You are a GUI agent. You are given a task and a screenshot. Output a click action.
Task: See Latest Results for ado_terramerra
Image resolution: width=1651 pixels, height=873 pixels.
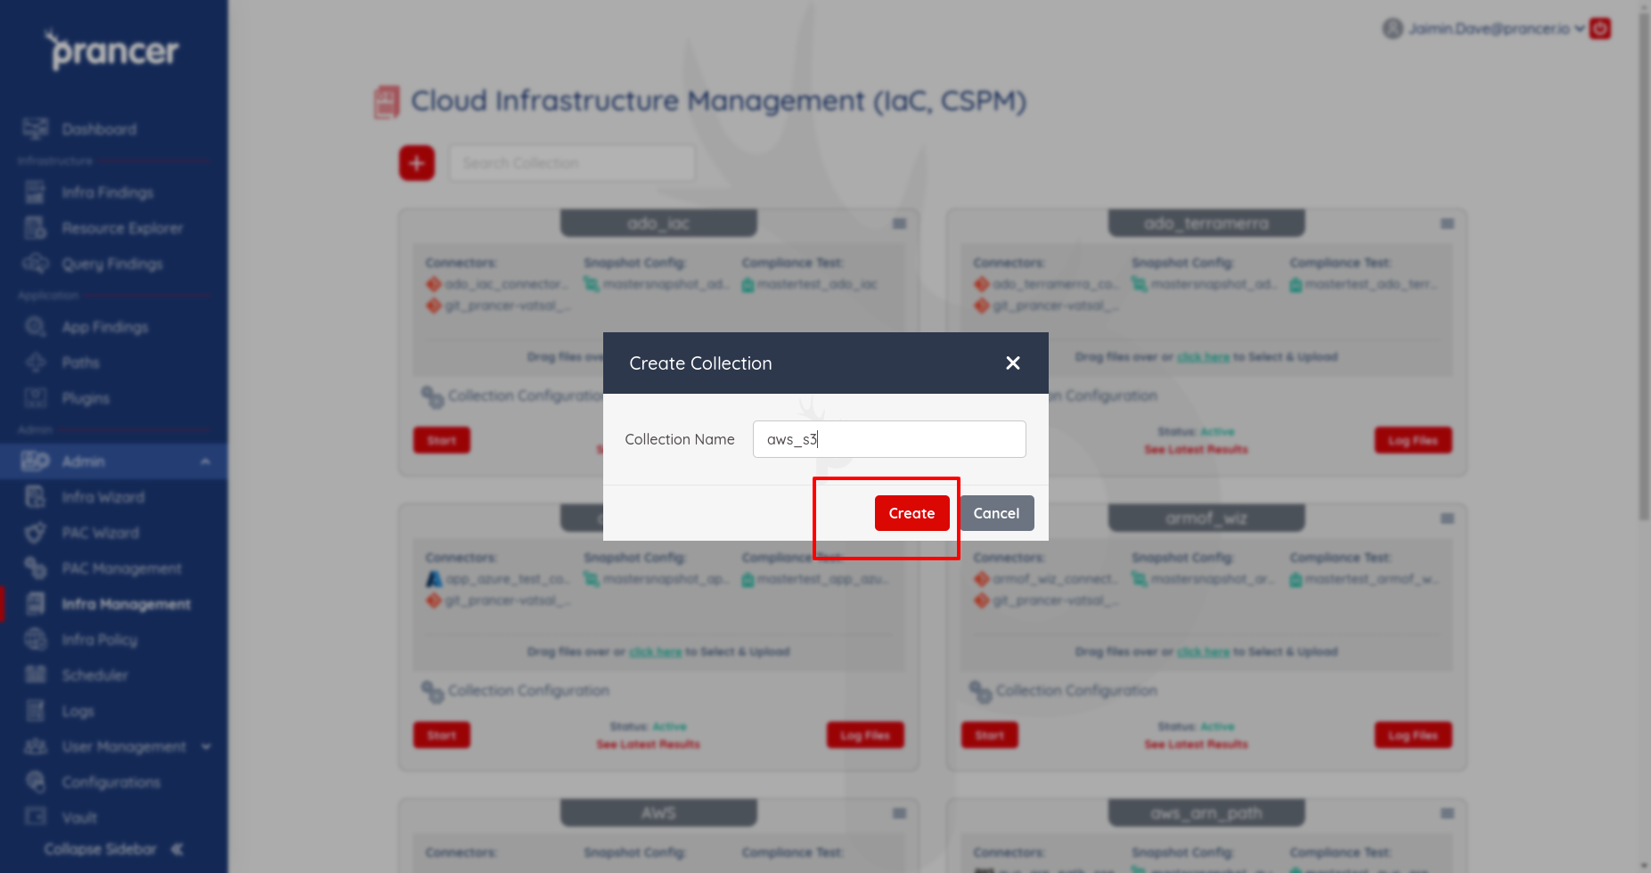point(1196,450)
